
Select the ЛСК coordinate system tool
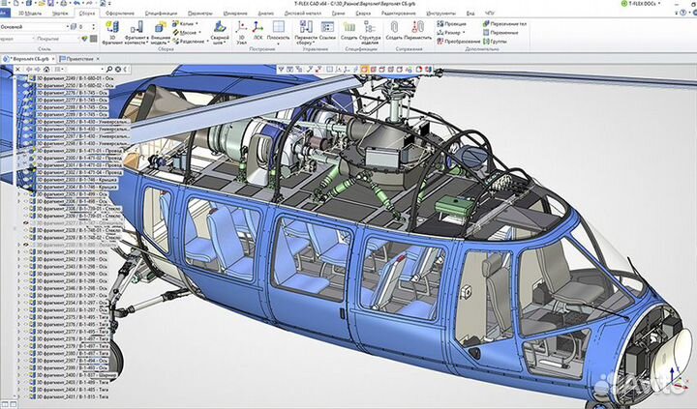tap(258, 32)
